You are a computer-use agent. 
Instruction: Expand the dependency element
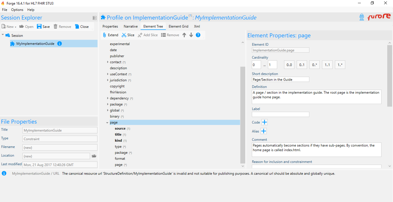click(108, 98)
